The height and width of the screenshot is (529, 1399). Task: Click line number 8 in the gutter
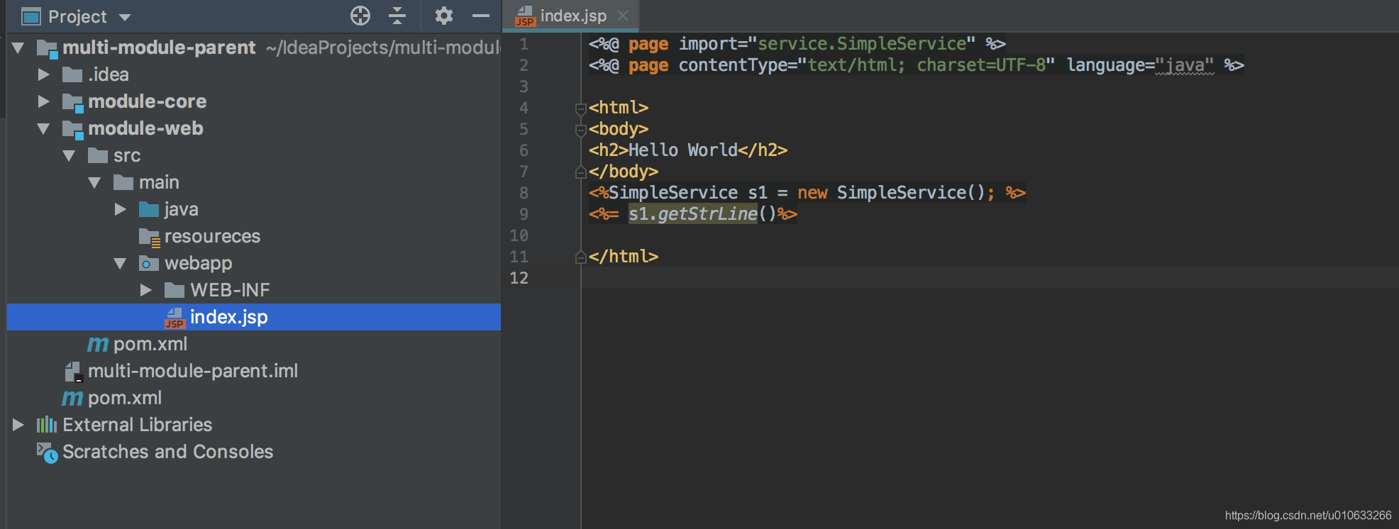[524, 193]
